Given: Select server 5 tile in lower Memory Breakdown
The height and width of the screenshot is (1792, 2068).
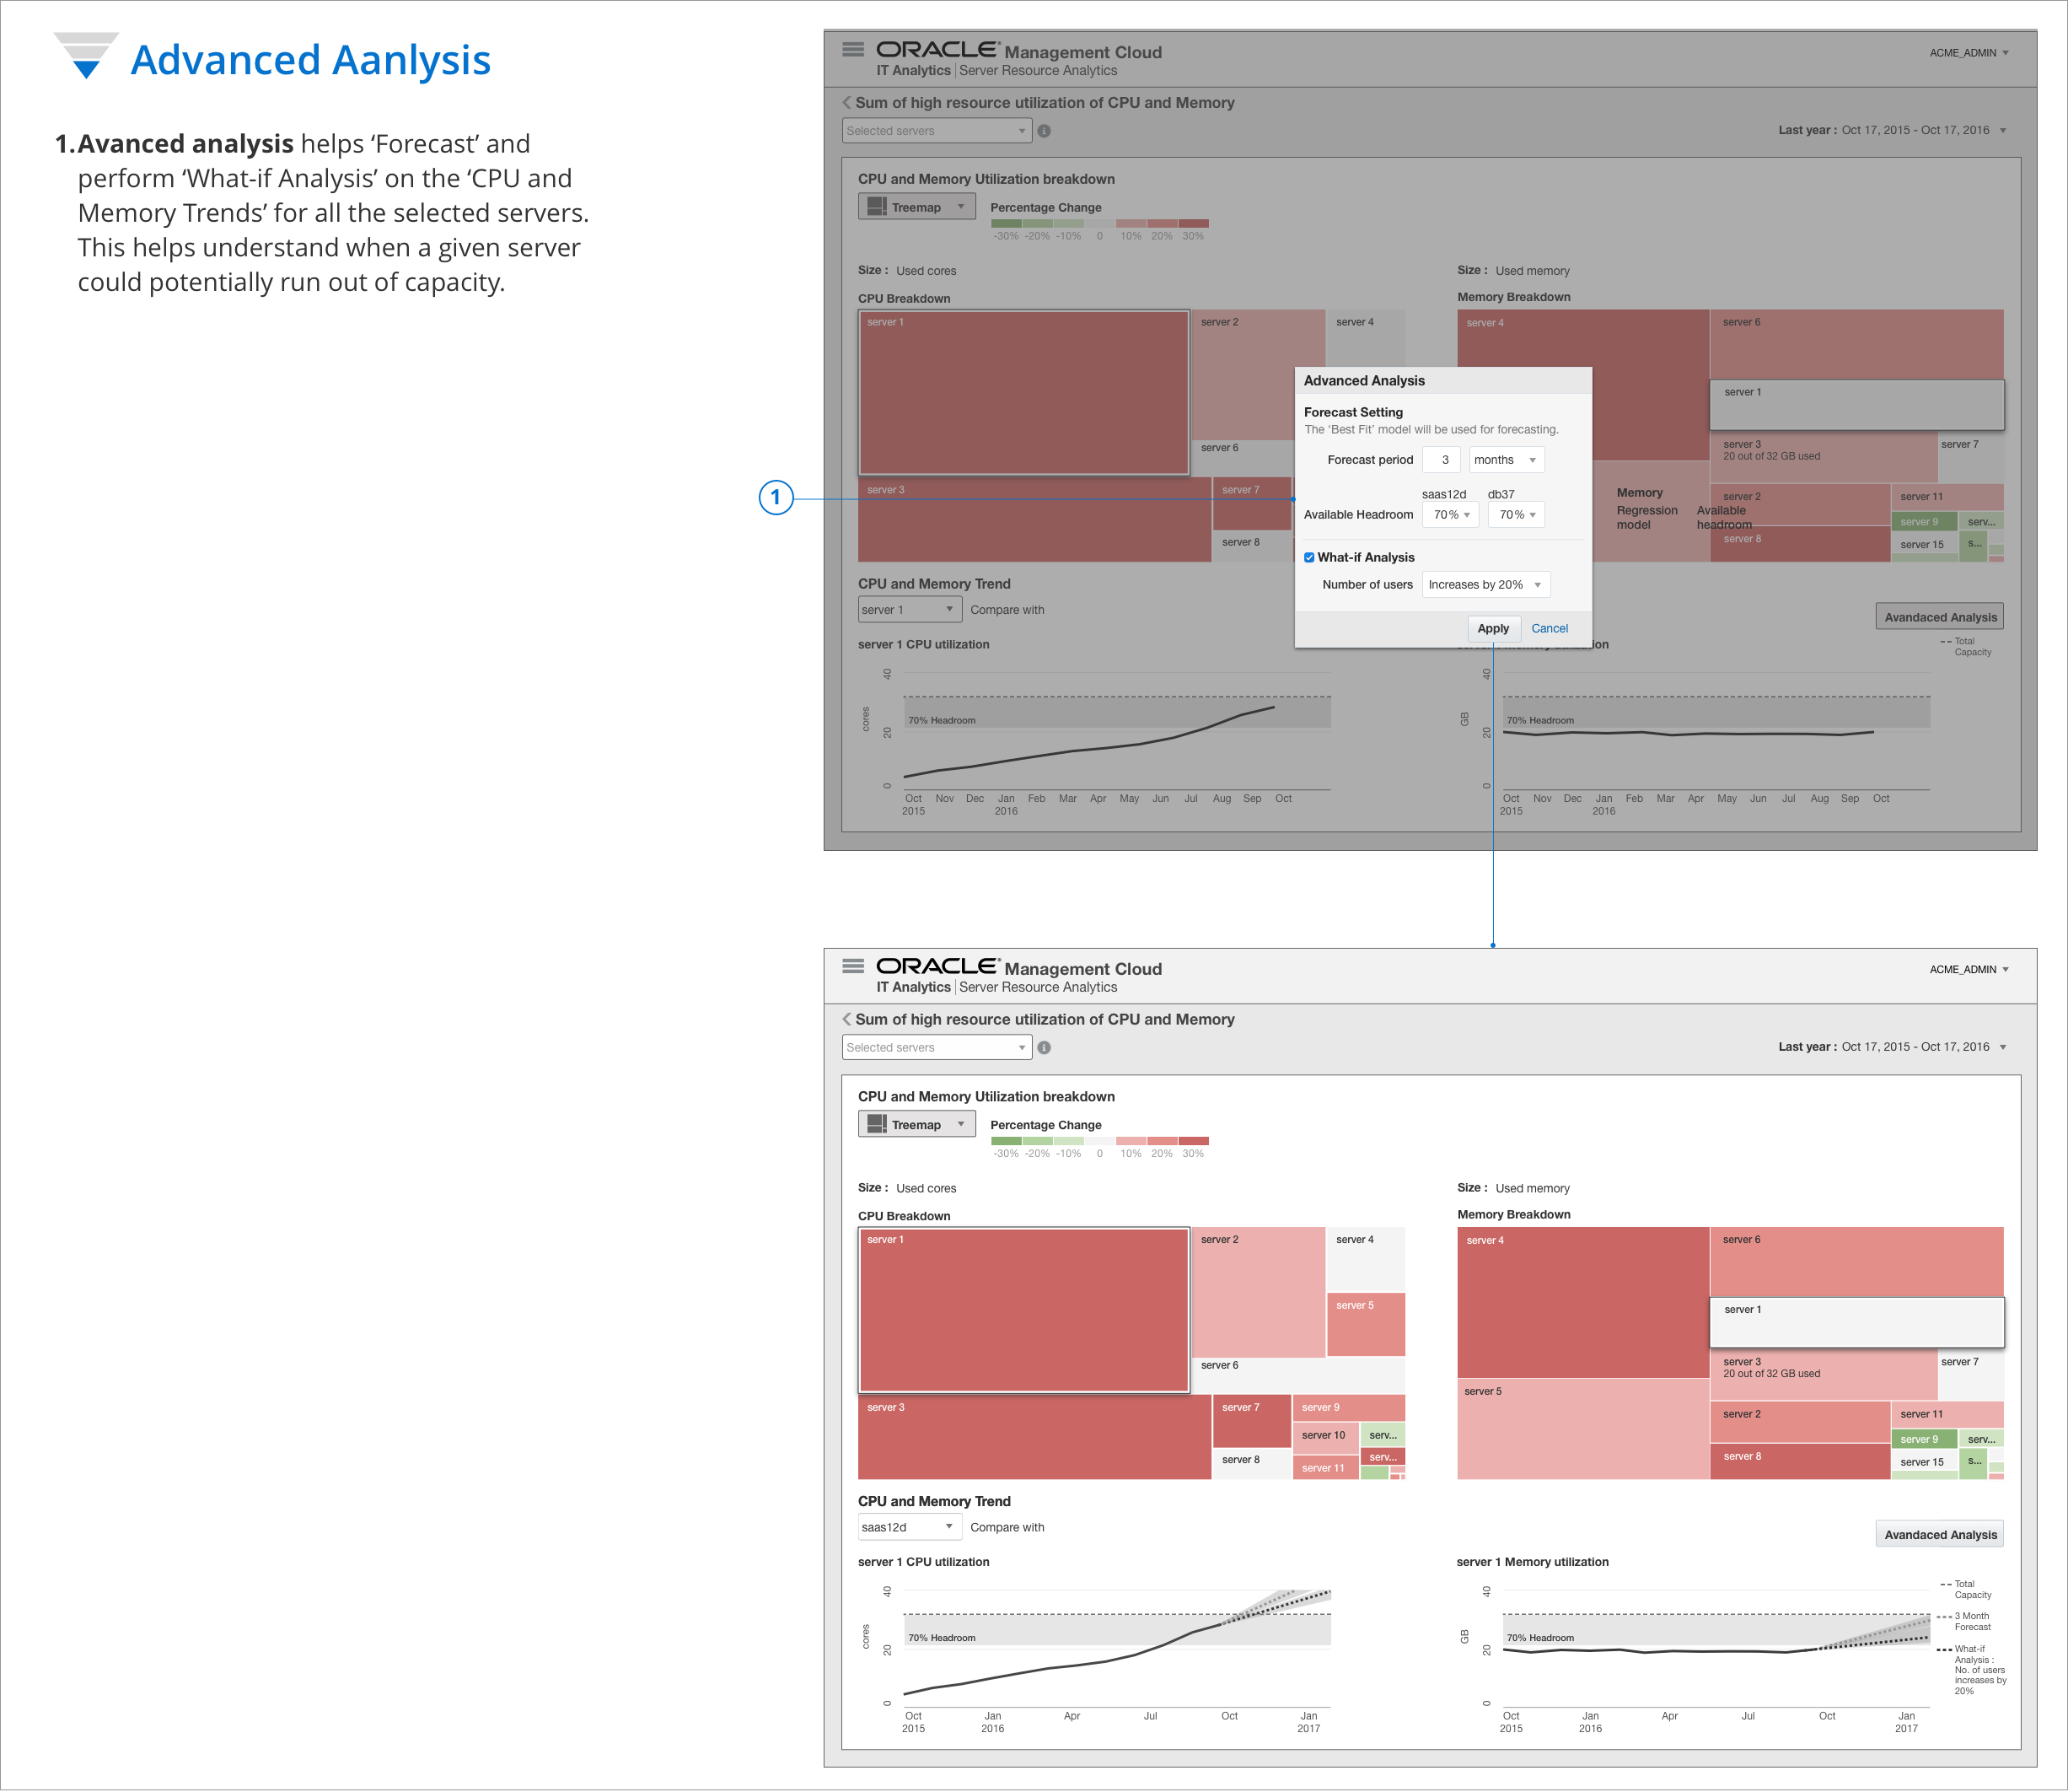Looking at the screenshot, I should click(x=1582, y=1429).
